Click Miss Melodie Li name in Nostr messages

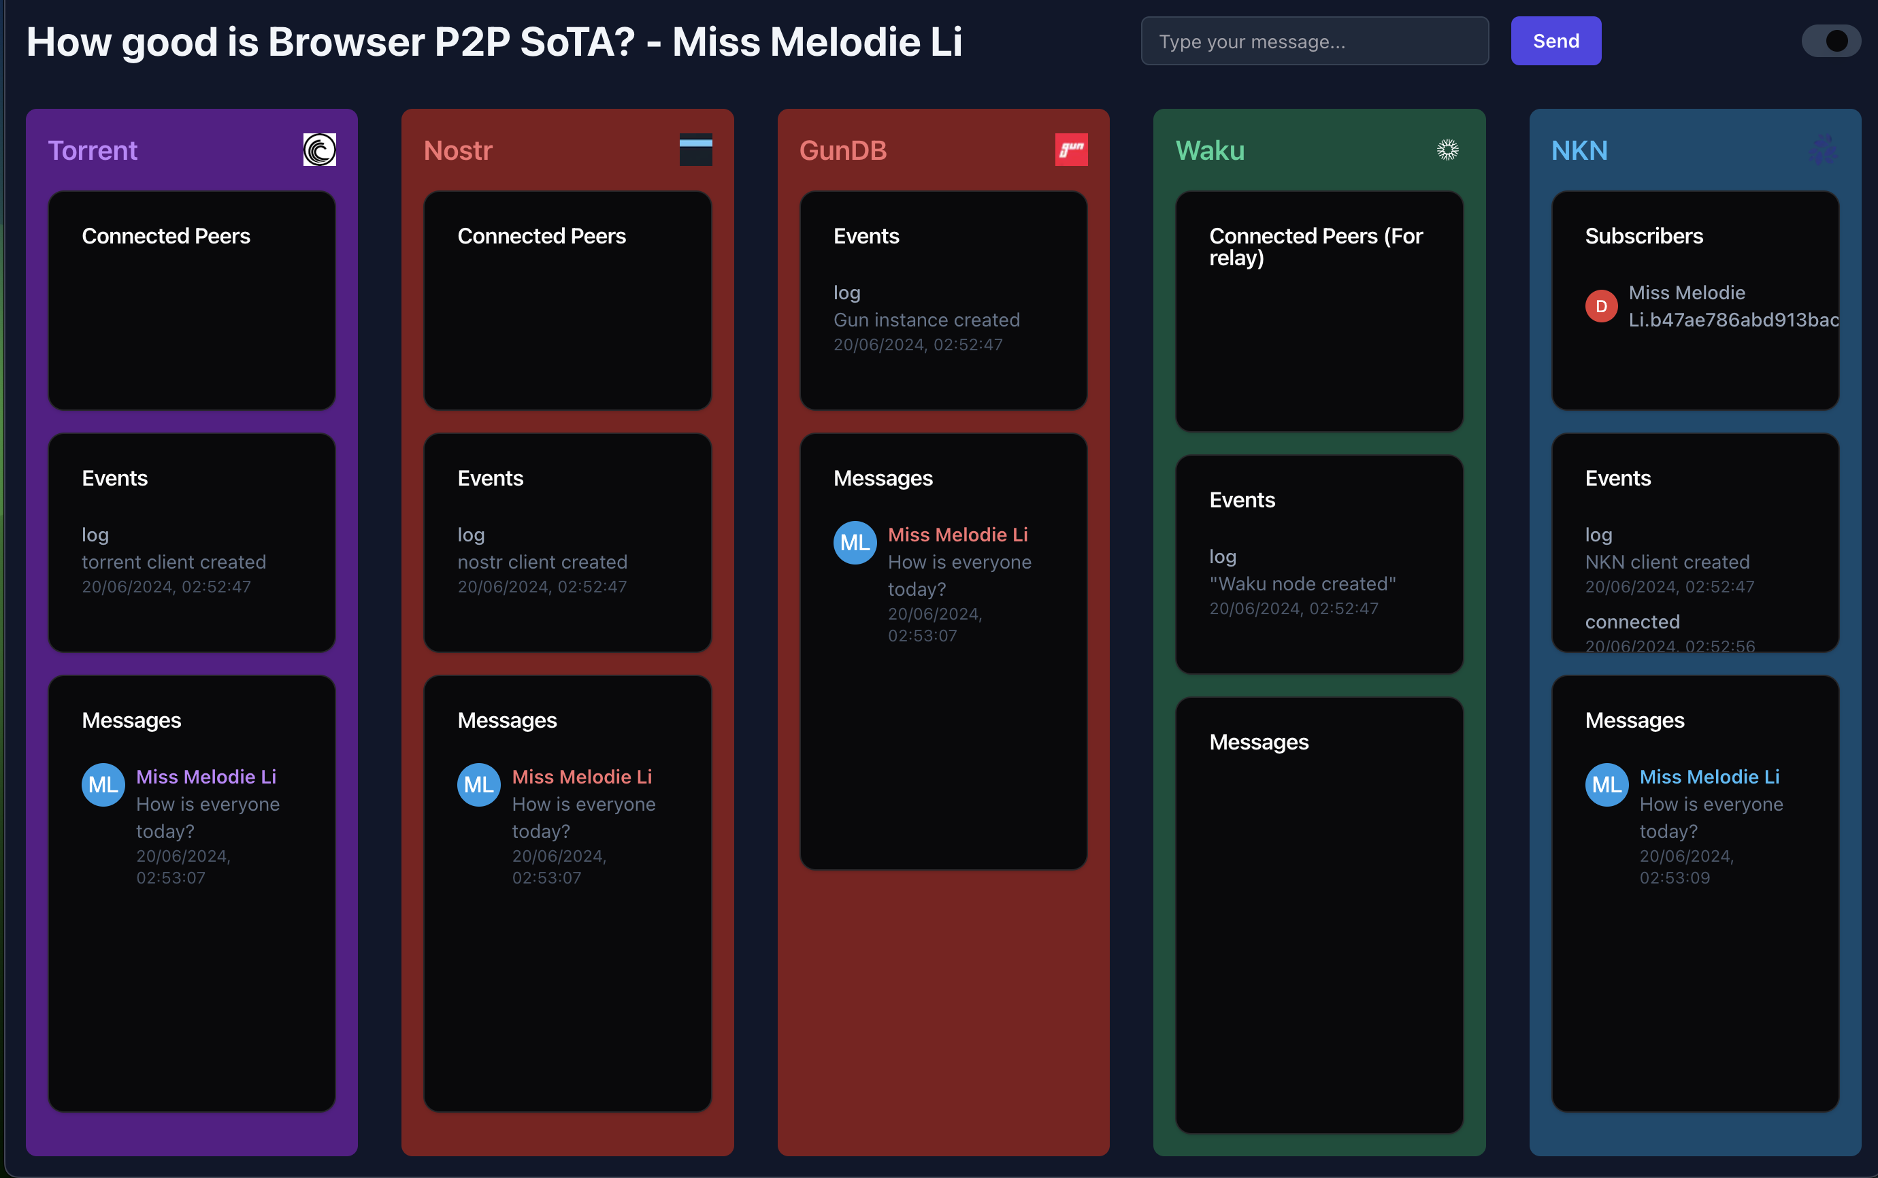tap(582, 777)
